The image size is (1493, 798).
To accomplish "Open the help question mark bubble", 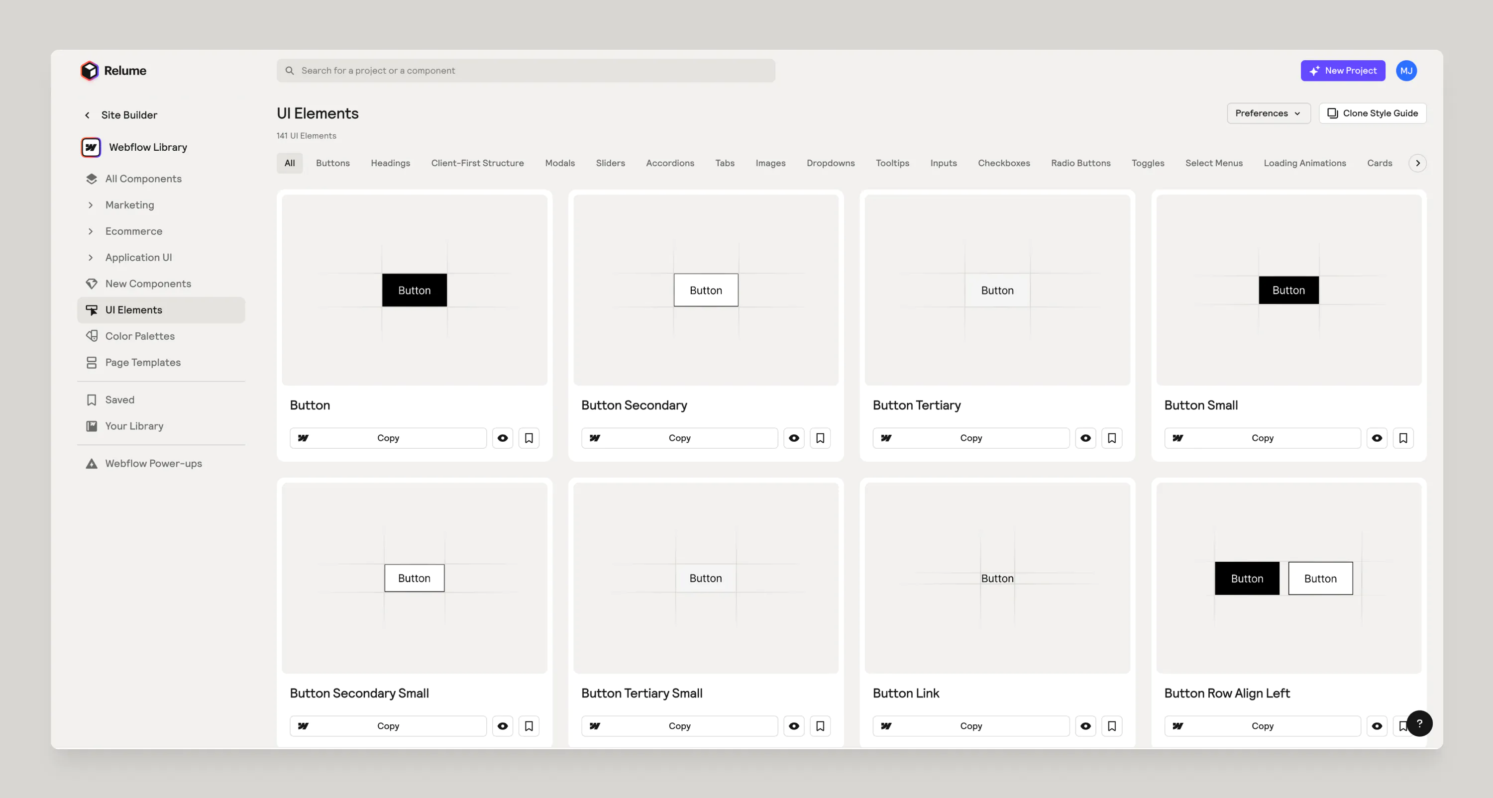I will (1419, 723).
